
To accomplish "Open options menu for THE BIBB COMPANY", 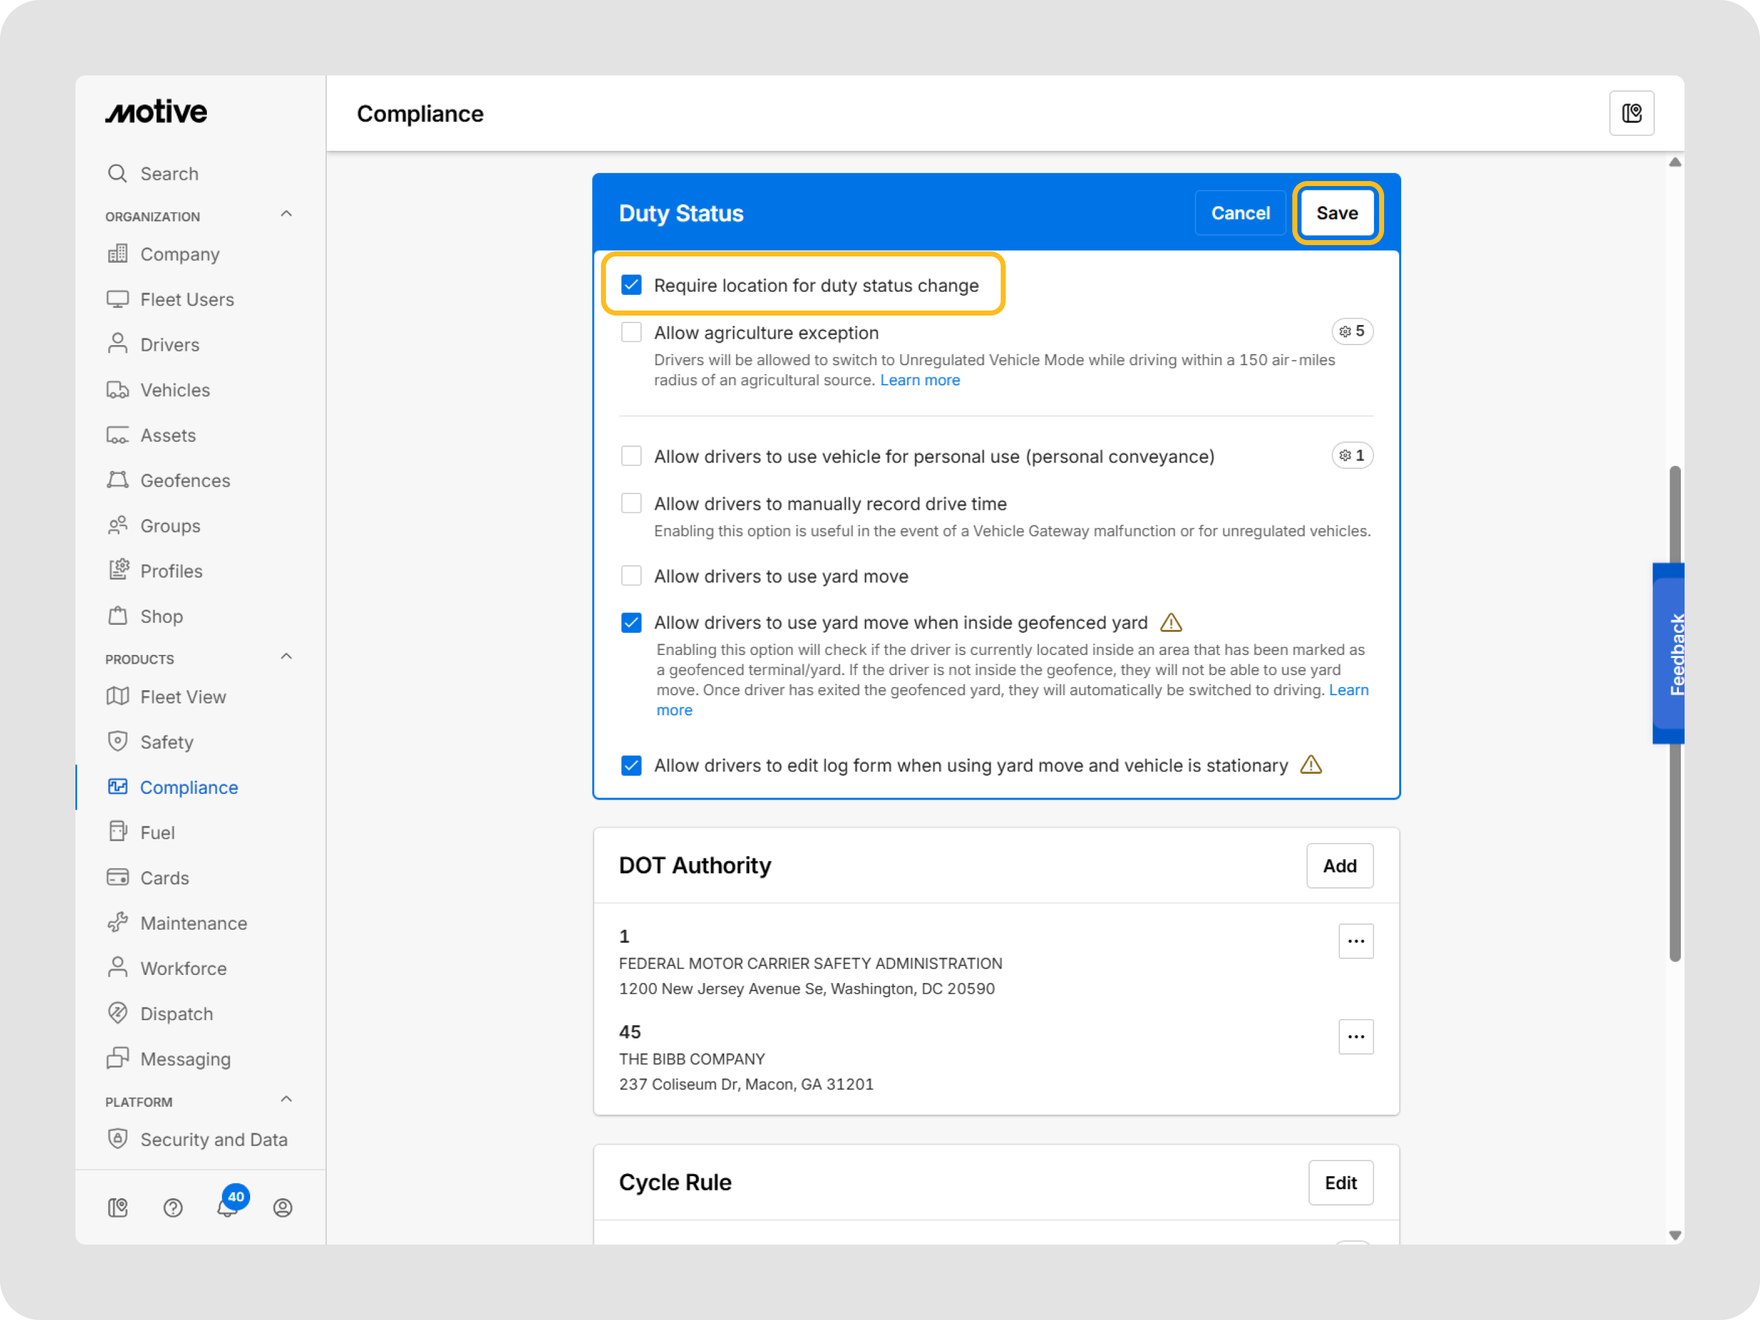I will [x=1355, y=1037].
